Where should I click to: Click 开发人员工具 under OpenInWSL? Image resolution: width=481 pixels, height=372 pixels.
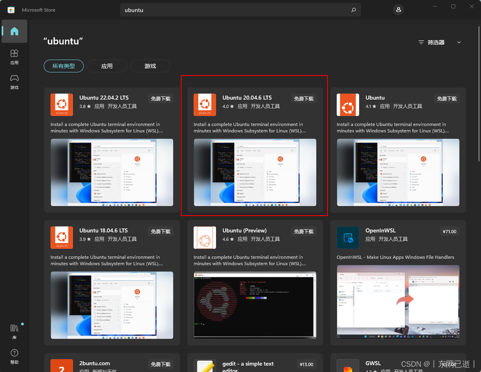pos(393,239)
